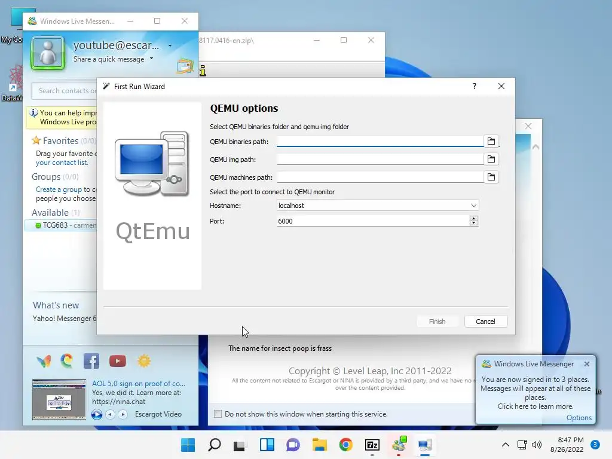Close the window behind the wizard on right

pos(528,126)
